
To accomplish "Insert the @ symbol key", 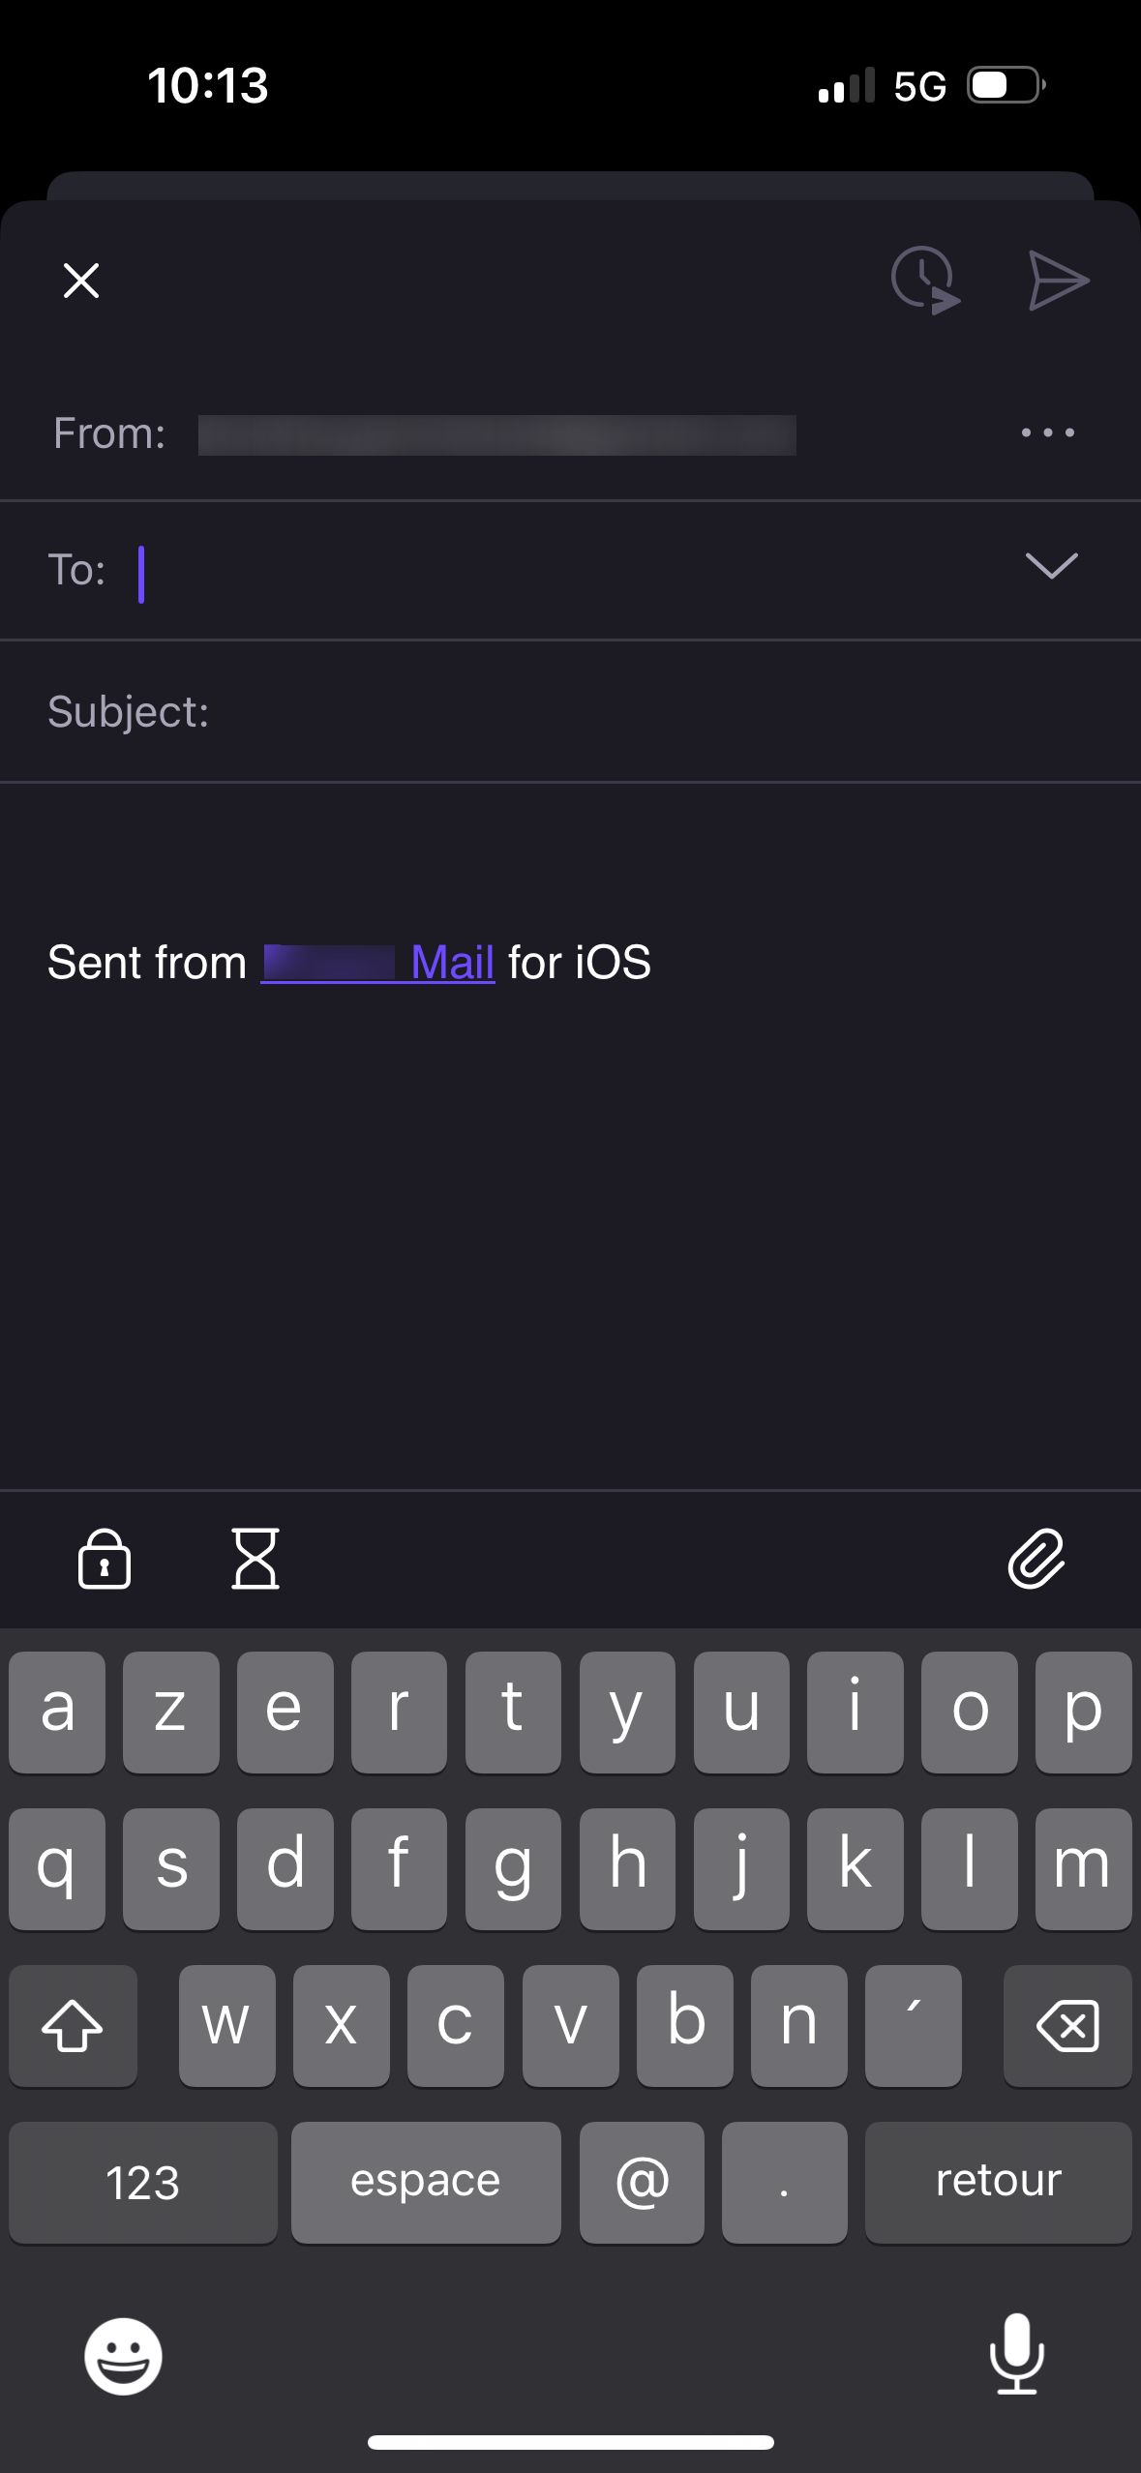I will pyautogui.click(x=642, y=2183).
